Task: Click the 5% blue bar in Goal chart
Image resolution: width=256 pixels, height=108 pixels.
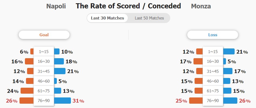Action: point(55,81)
